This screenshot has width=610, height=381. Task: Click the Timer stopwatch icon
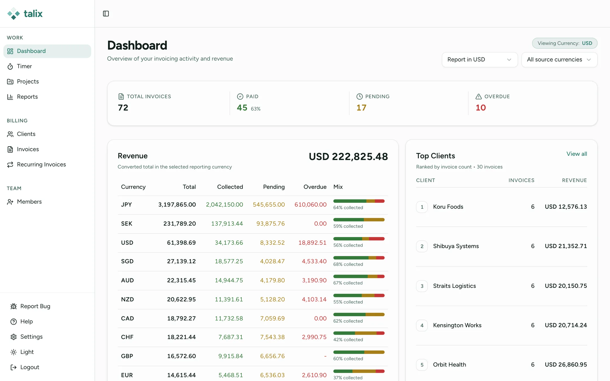coord(10,66)
